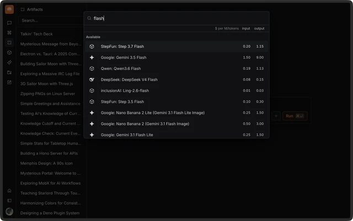Click the 'Available' section label
This screenshot has height=221, width=353.
[93, 37]
